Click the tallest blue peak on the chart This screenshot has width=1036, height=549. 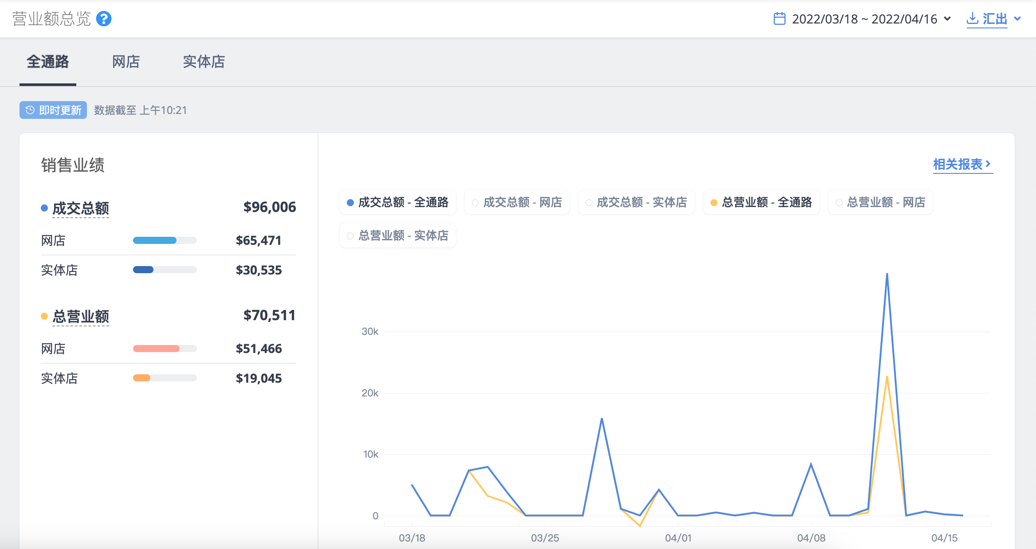pyautogui.click(x=887, y=274)
